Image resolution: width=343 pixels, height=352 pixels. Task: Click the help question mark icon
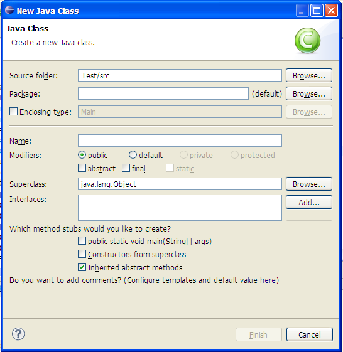(18, 334)
